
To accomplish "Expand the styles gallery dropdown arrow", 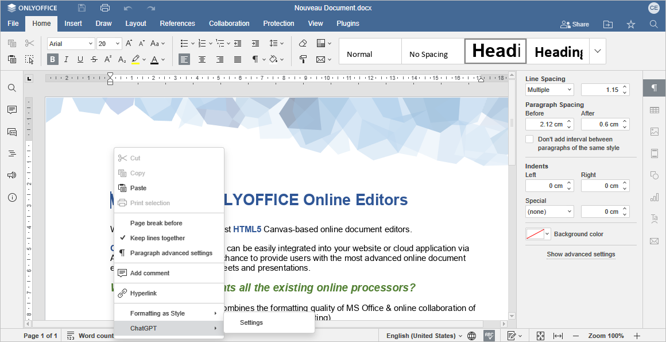I will pos(597,51).
